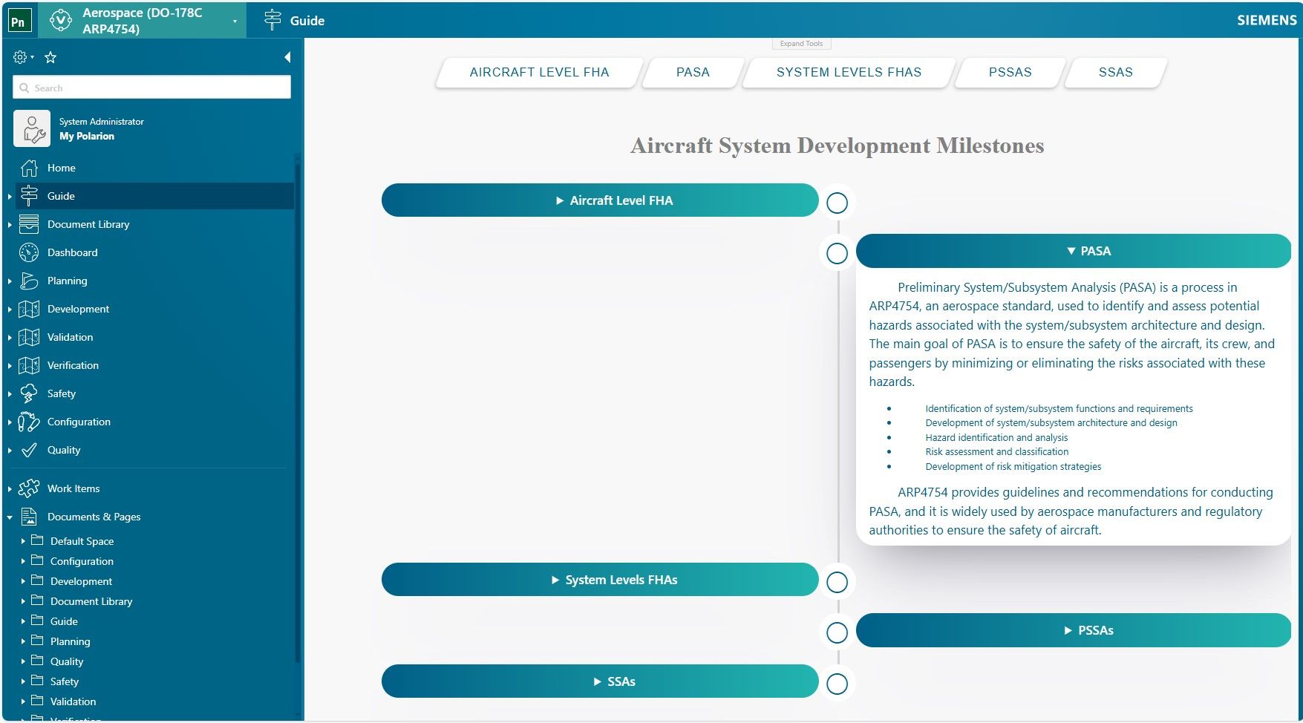
Task: Select the Quality checkmark icon
Action: pos(30,450)
